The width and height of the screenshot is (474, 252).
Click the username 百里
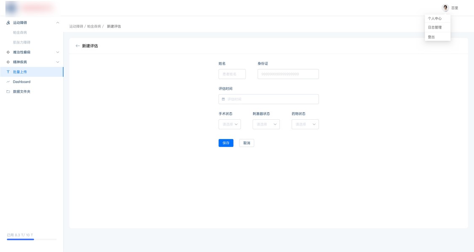coord(455,8)
